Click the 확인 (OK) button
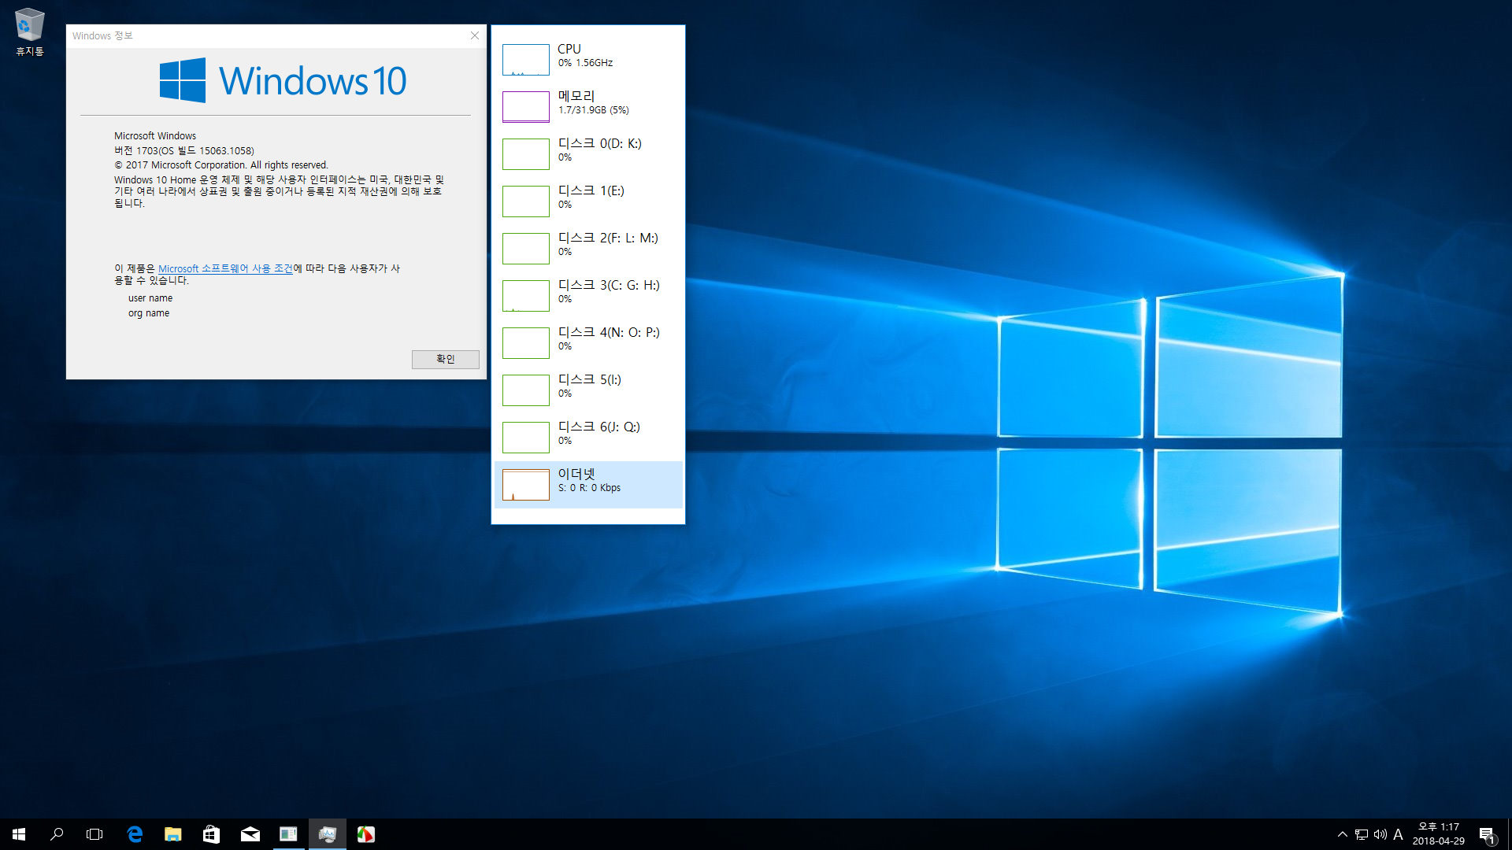 click(444, 359)
